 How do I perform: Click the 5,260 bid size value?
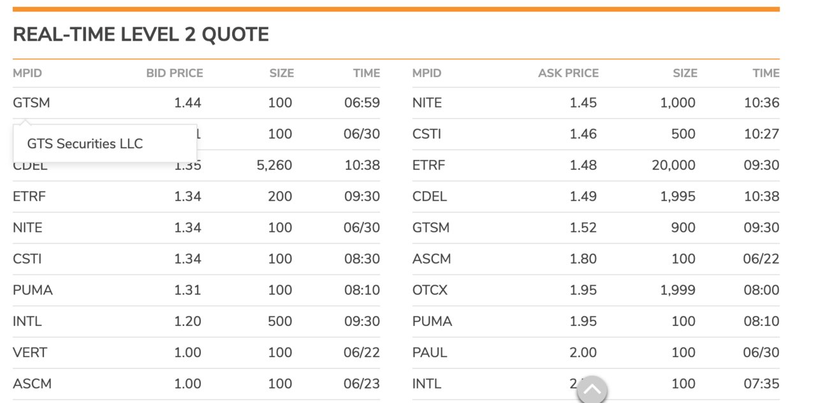coord(273,165)
